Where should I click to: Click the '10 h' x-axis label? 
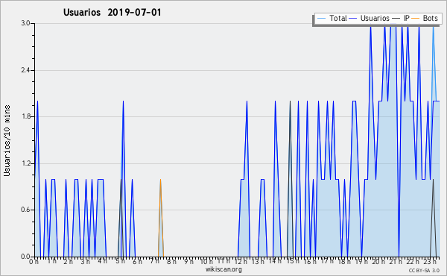[x=206, y=261]
